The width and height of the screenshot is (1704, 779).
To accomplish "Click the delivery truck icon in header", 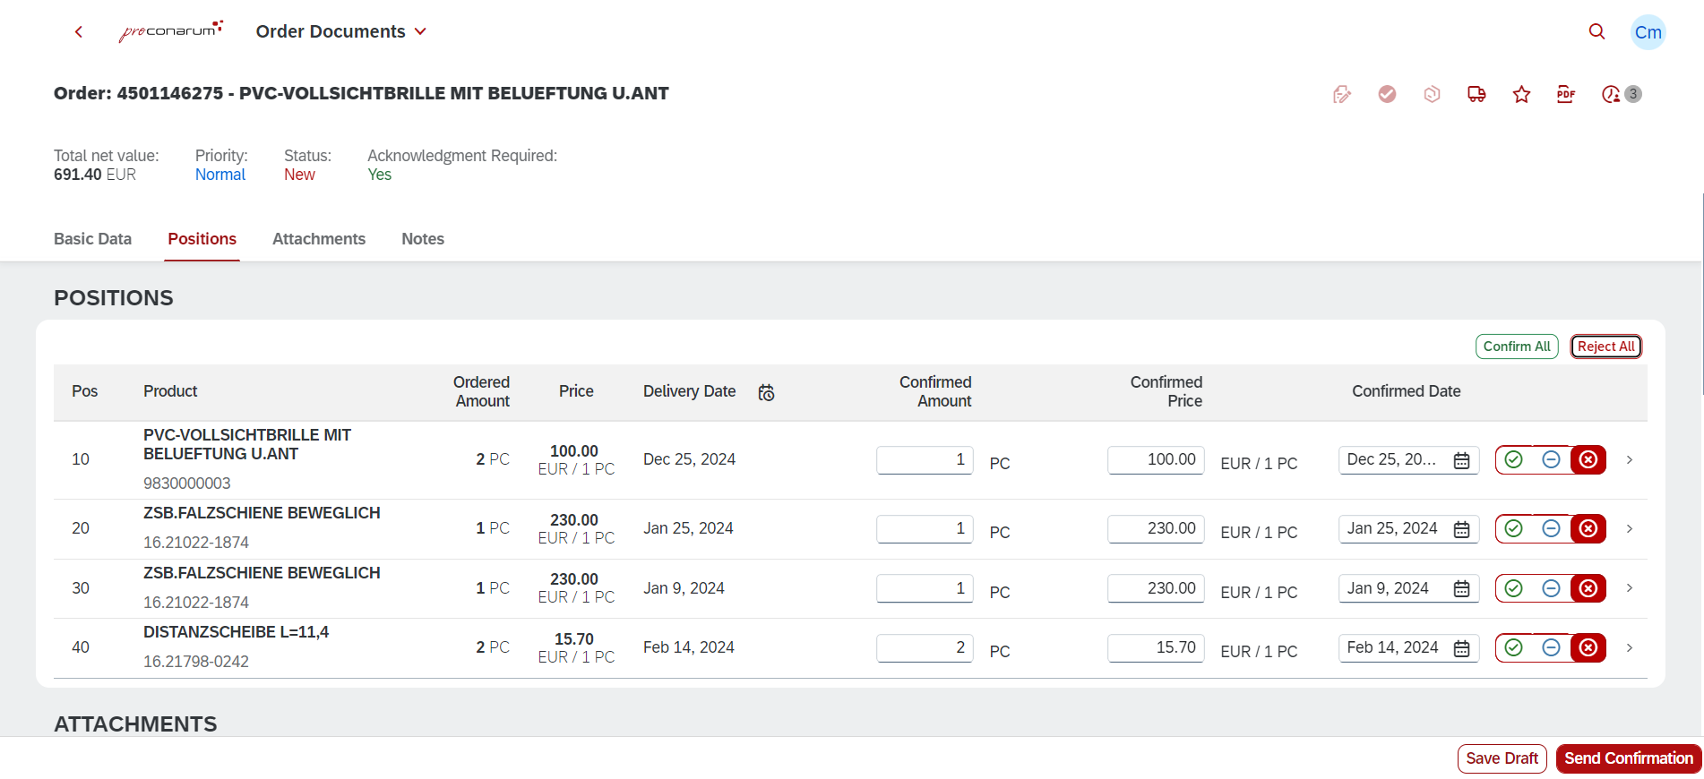I will (1476, 94).
